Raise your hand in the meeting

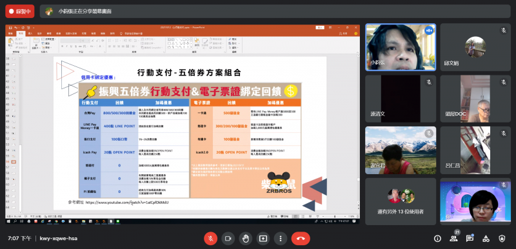point(246,239)
